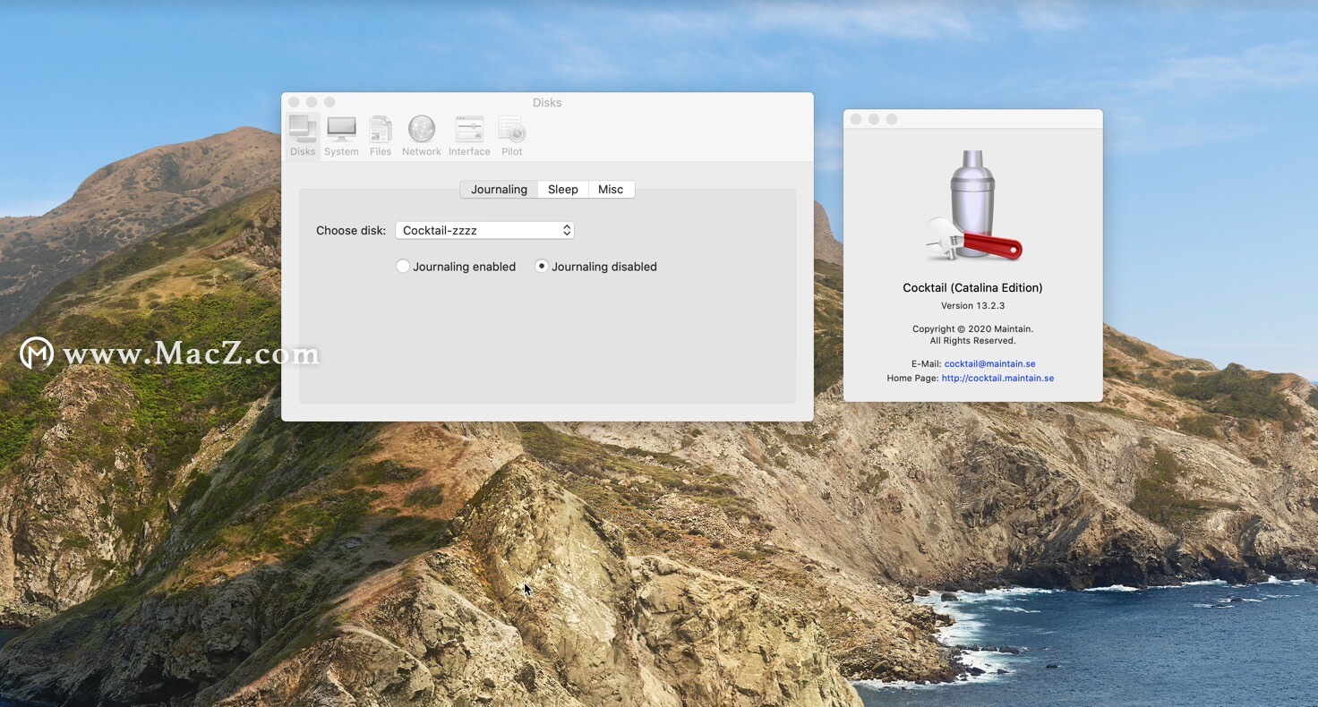Click the Disks window title text
The image size is (1318, 707).
547,102
